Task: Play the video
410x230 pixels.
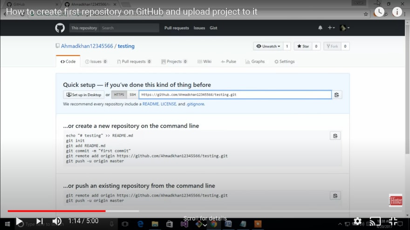Action: (19, 222)
